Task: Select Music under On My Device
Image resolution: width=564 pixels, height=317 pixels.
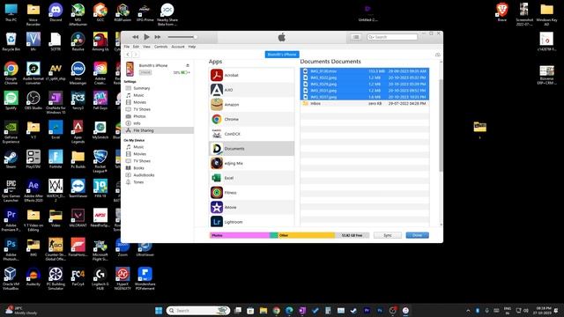Action: pyautogui.click(x=138, y=147)
